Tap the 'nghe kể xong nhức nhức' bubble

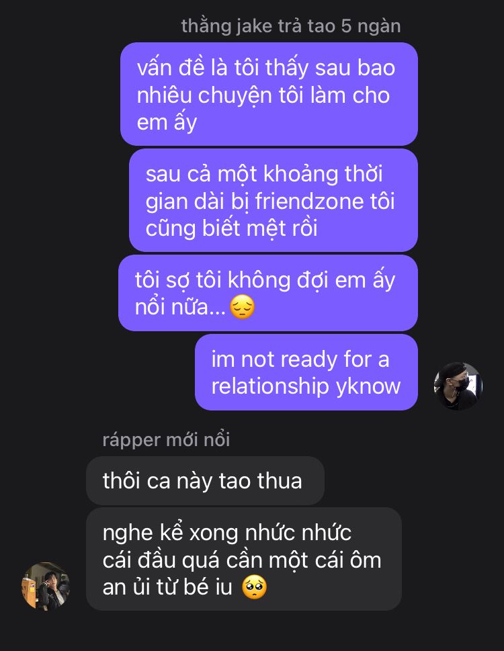[x=244, y=559]
